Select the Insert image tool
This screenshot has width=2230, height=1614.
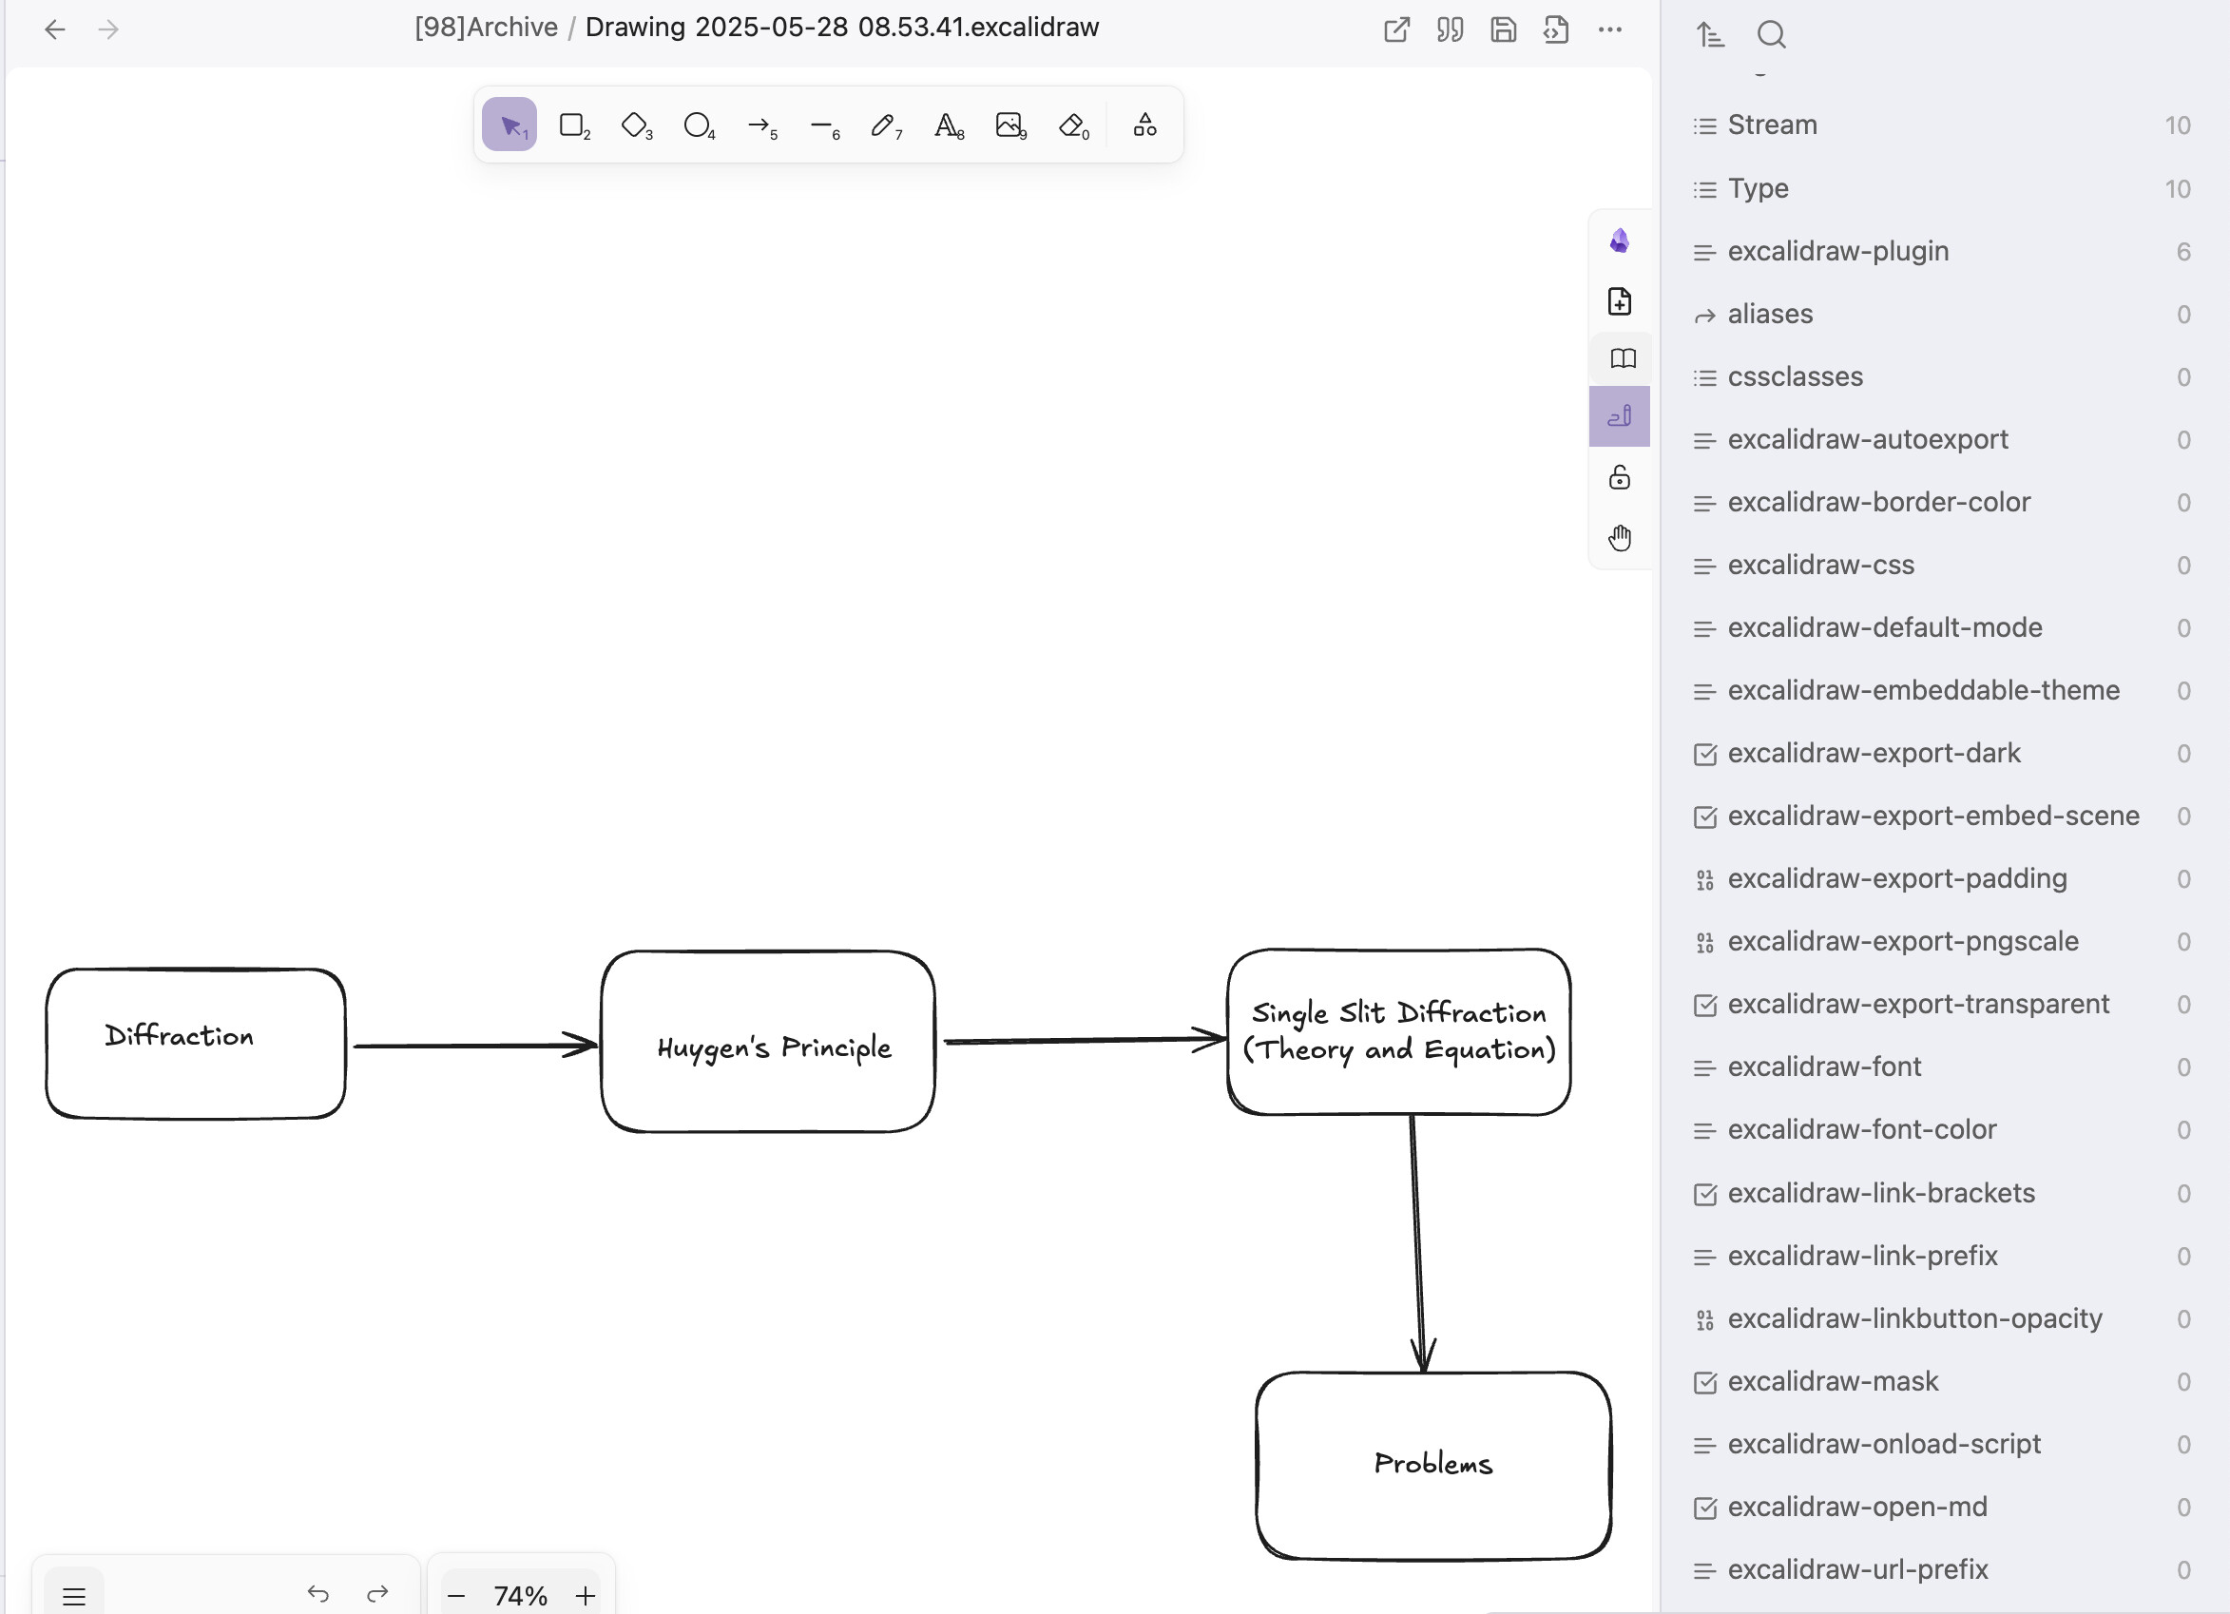click(1009, 125)
